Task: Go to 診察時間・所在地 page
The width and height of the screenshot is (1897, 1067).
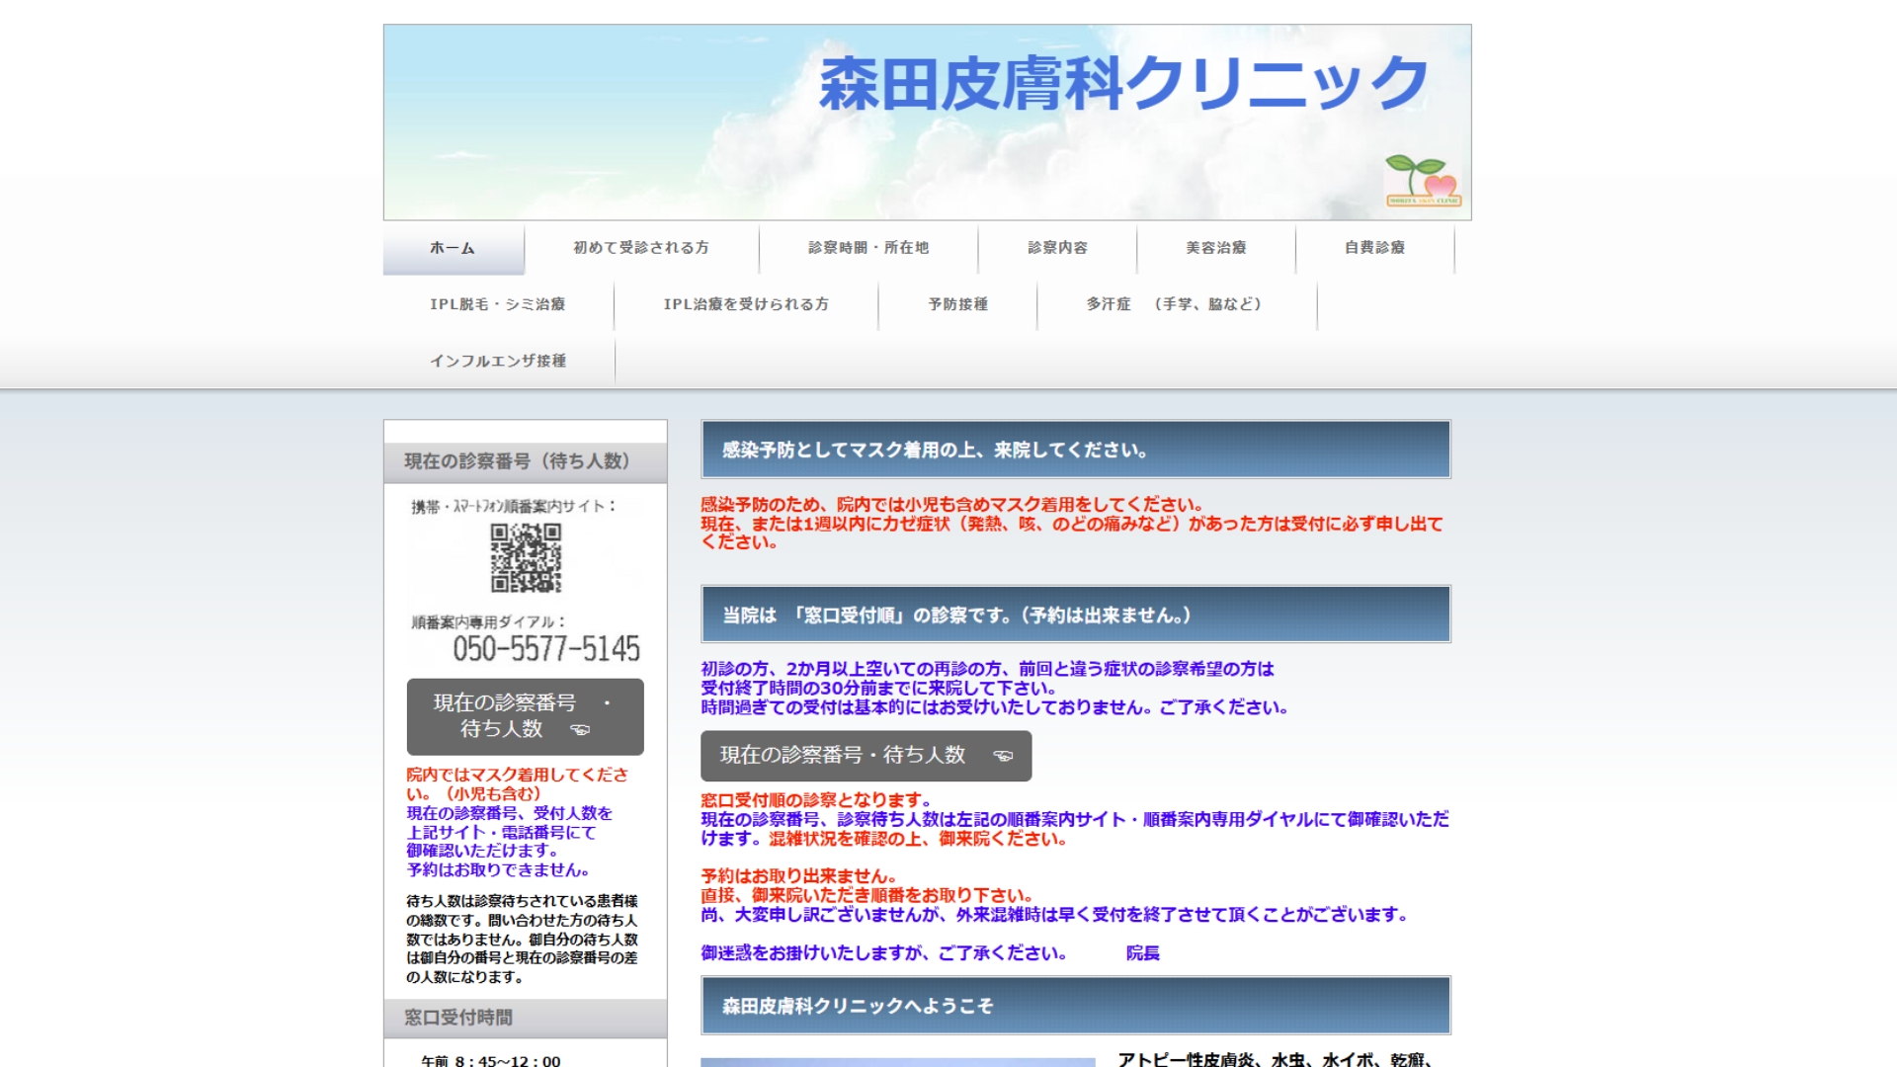Action: click(x=868, y=248)
